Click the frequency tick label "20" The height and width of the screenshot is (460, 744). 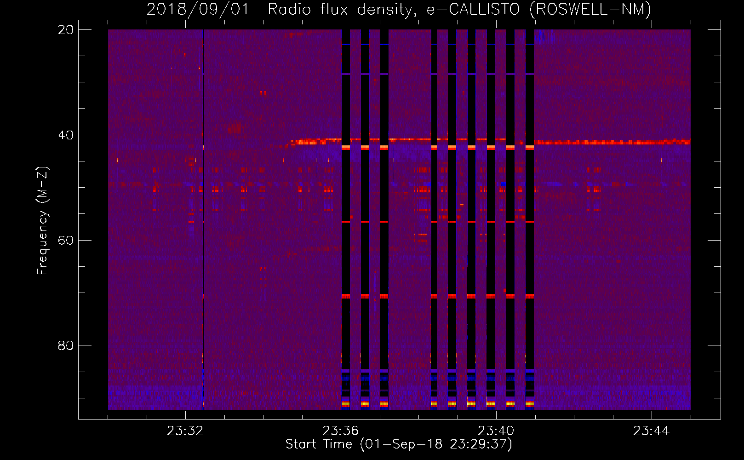(x=66, y=30)
